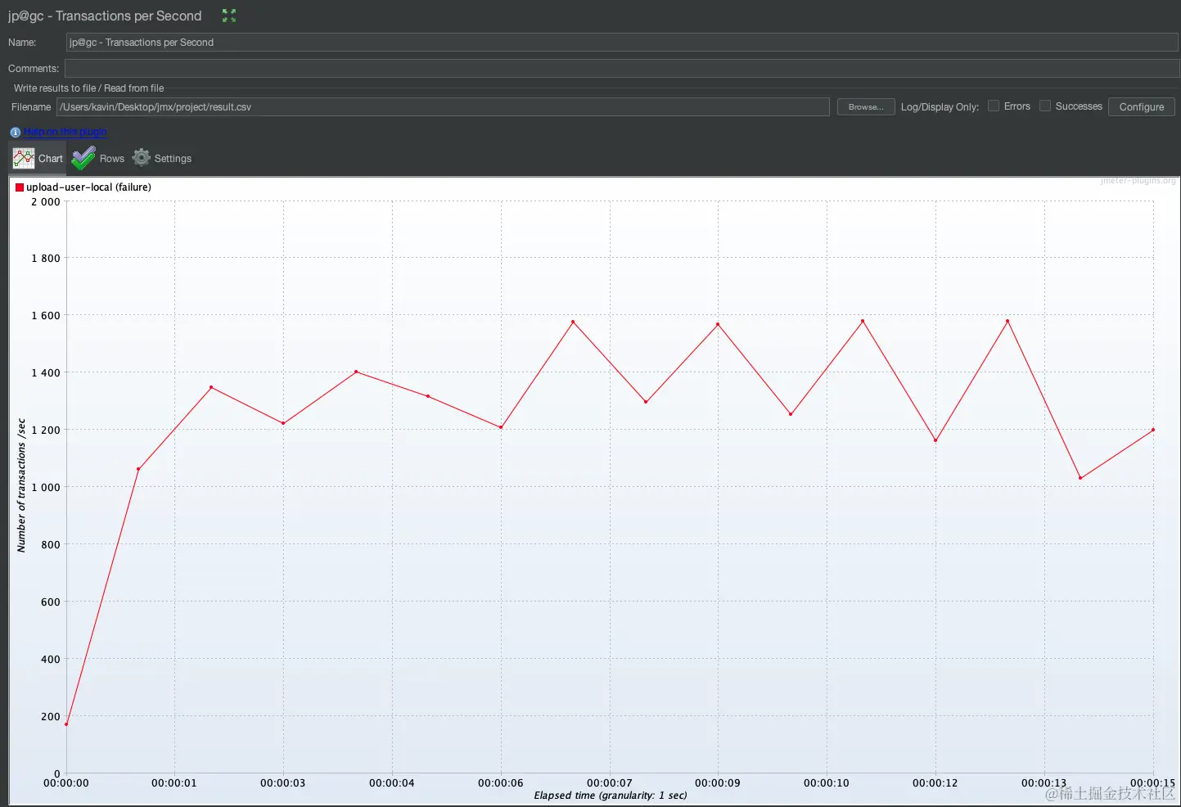
Task: Click the red upload-user-local legend swatch
Action: (20, 187)
